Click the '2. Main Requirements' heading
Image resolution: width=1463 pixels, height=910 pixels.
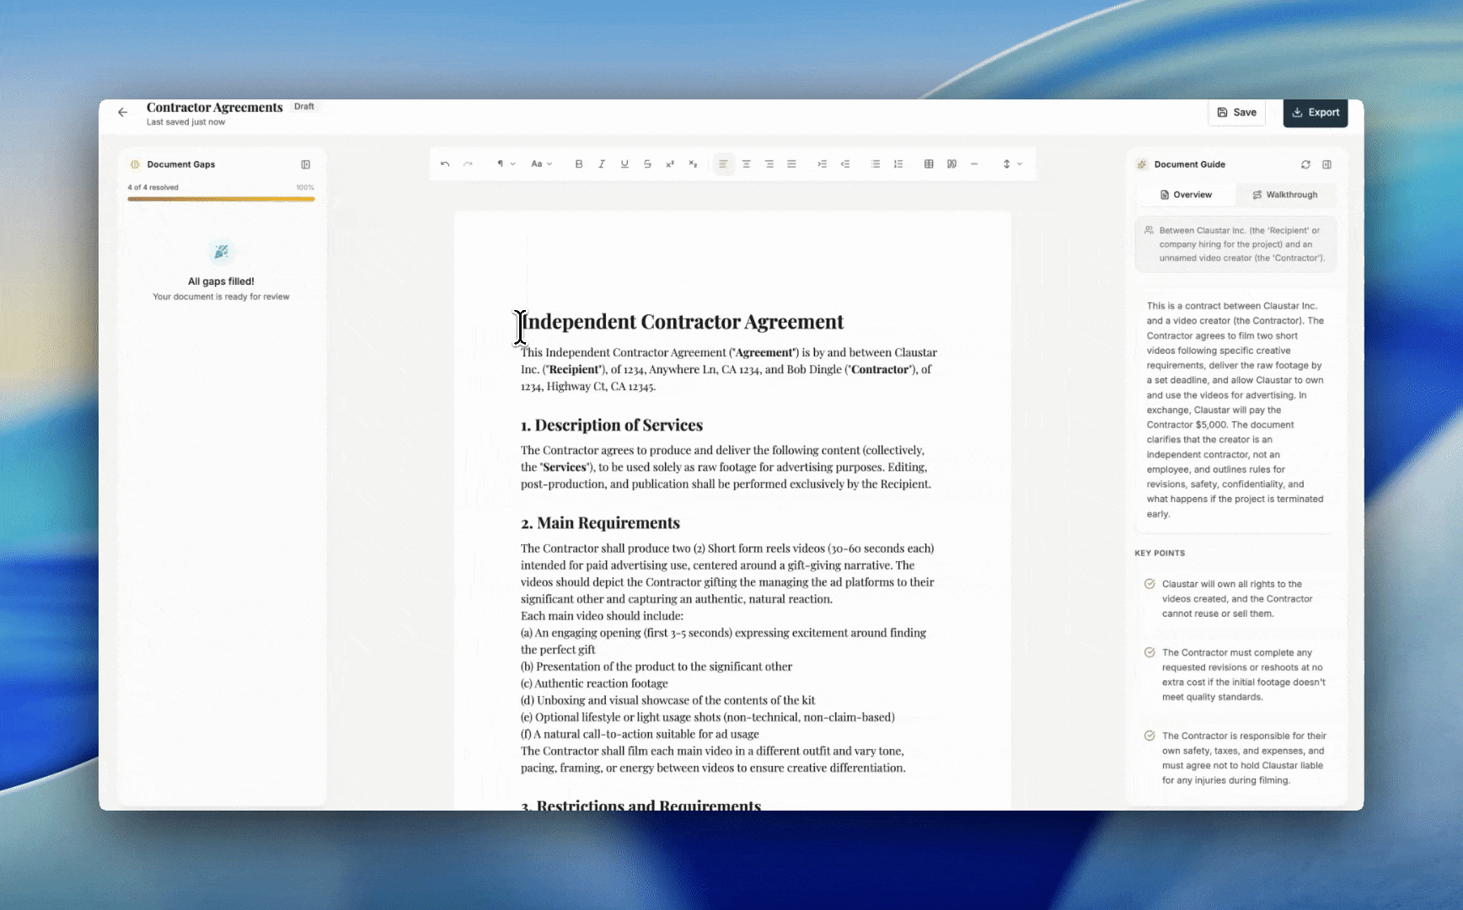tap(600, 523)
